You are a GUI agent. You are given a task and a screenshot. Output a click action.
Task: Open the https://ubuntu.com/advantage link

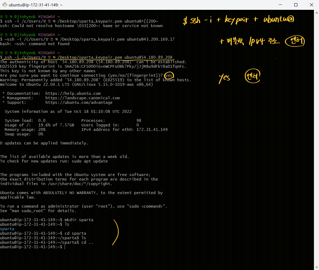79,102
